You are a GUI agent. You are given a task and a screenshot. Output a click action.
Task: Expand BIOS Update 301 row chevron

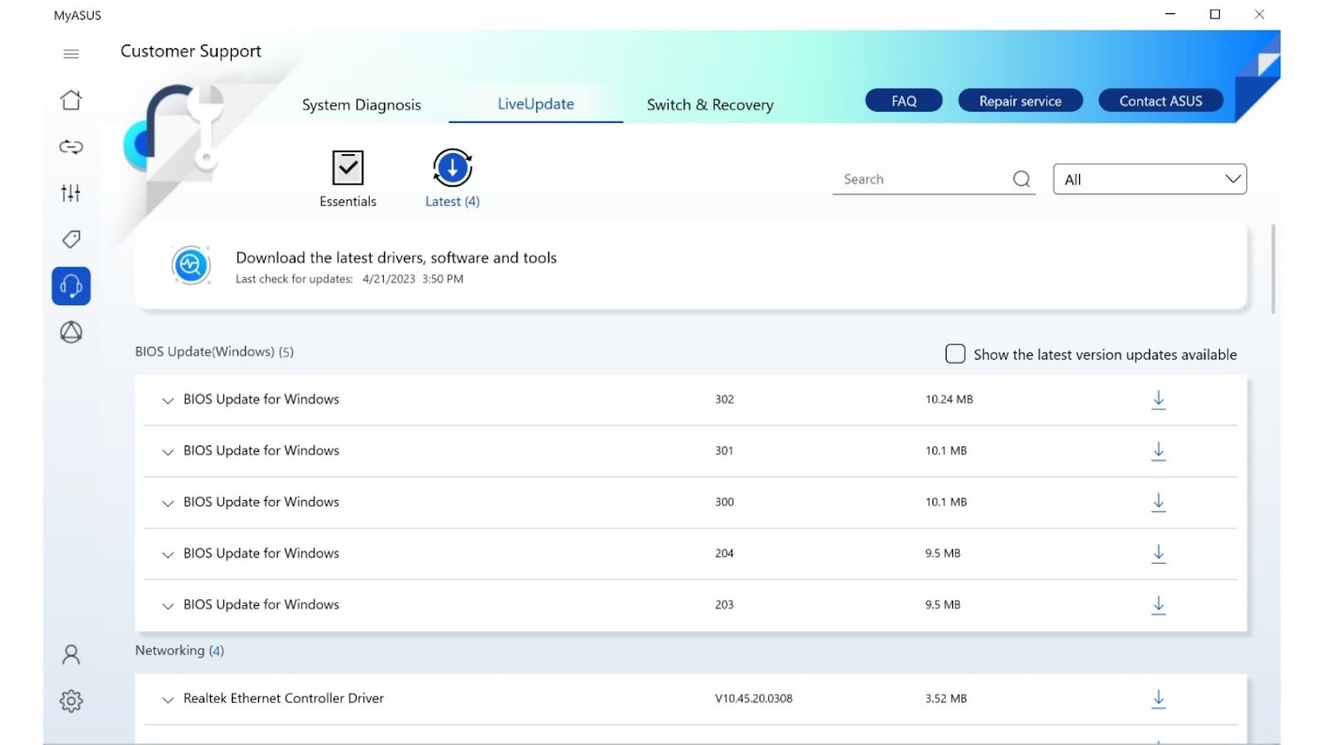[x=167, y=452]
